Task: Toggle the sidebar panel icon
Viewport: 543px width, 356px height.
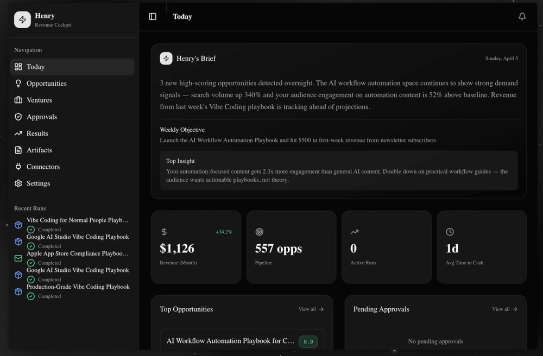Action: [153, 17]
